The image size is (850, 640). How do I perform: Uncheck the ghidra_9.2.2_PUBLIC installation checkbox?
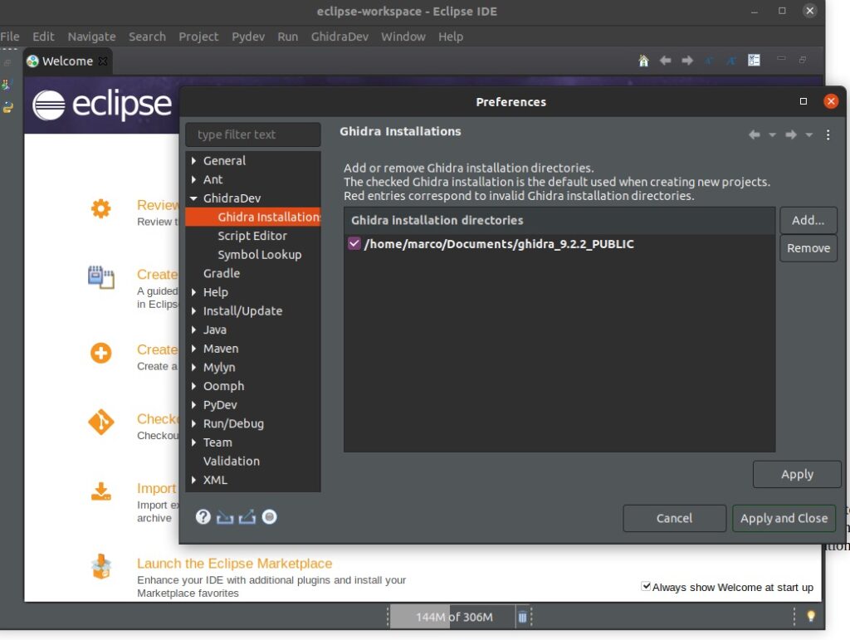[354, 244]
